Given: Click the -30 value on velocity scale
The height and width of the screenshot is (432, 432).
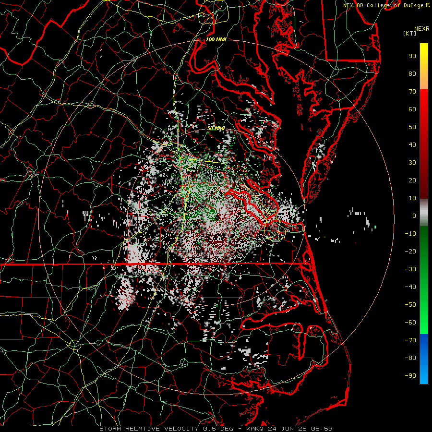Looking at the screenshot, I should tap(410, 269).
